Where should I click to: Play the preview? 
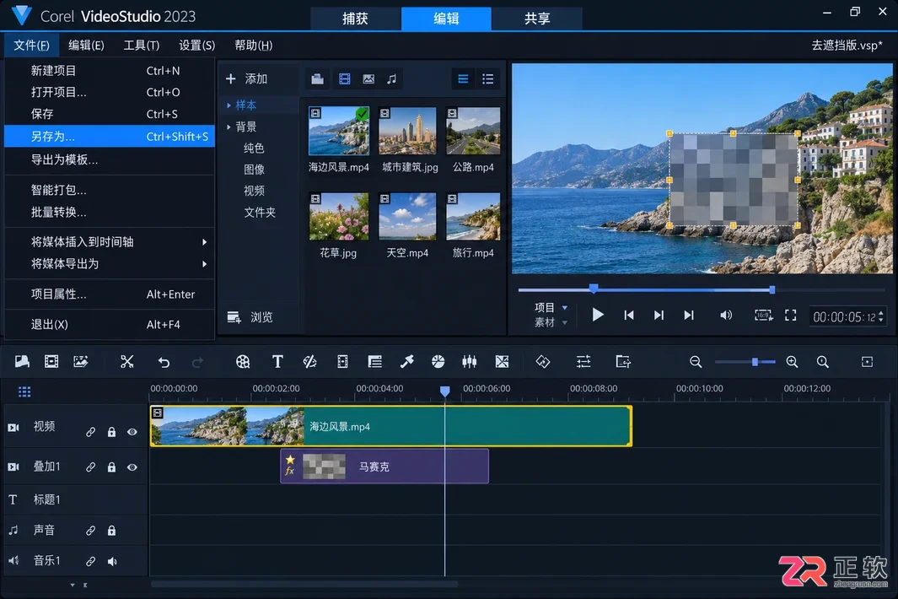click(x=597, y=315)
